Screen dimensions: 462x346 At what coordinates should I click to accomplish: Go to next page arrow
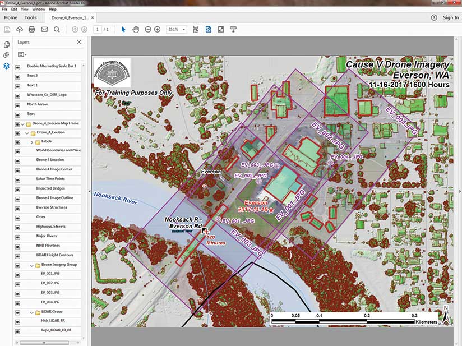coord(84,30)
